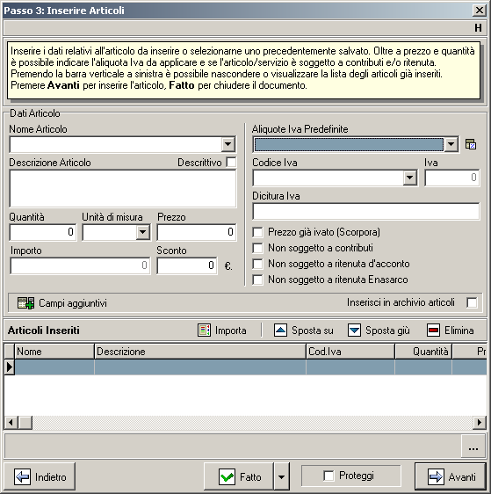Enable Prezzo già ivato (Scorpora)
This screenshot has width=491, height=494.
[257, 232]
